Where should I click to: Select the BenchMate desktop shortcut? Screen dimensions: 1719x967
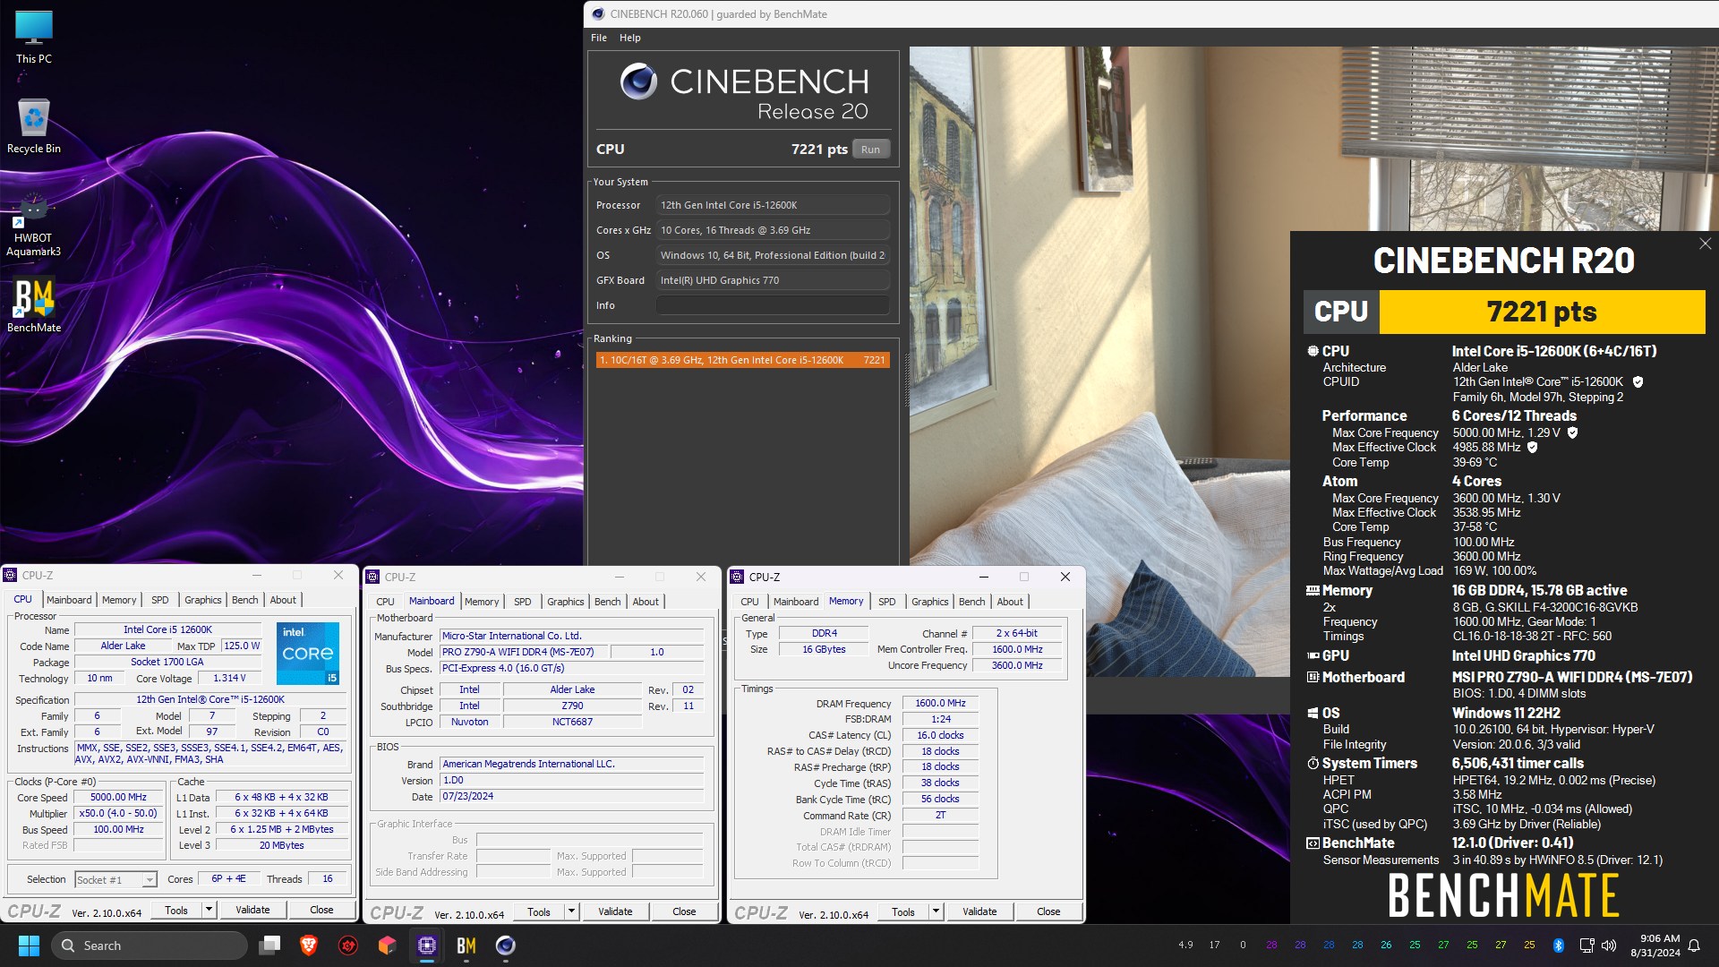coord(34,304)
